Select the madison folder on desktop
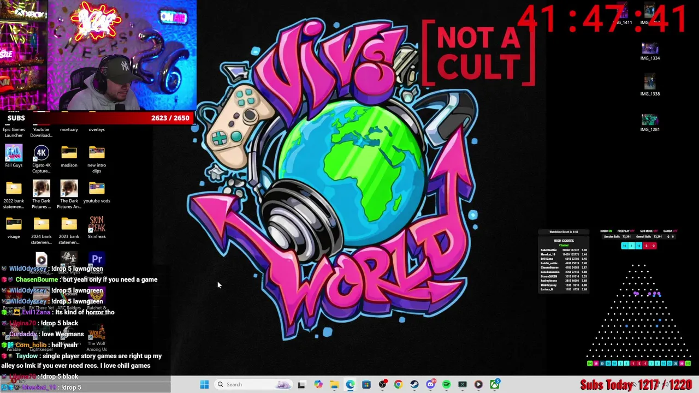The height and width of the screenshot is (393, 699). pyautogui.click(x=69, y=156)
